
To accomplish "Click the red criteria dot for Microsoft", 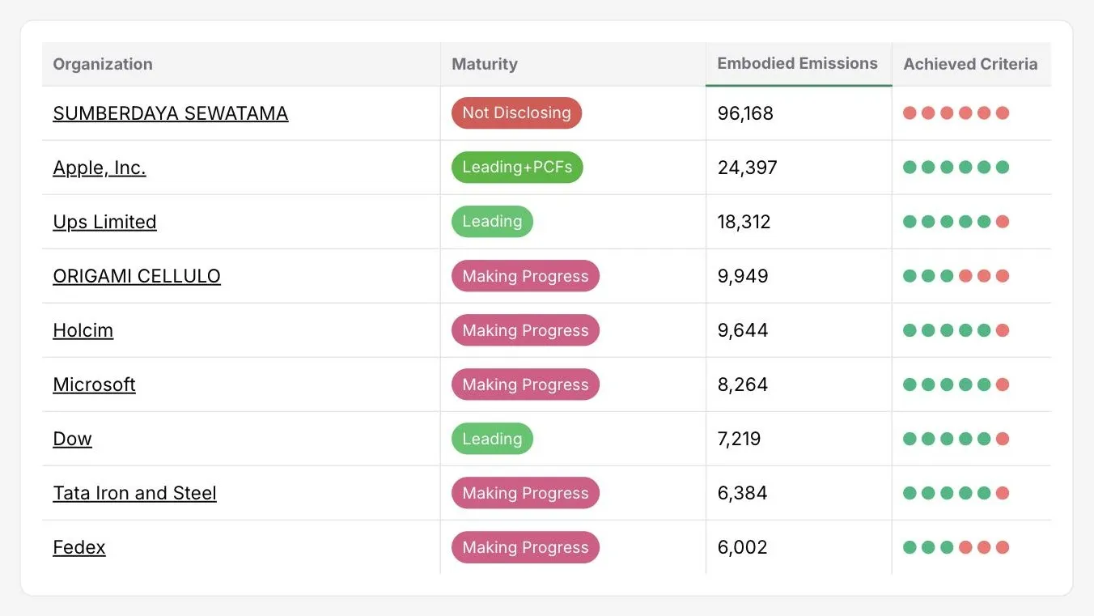I will tap(1003, 384).
